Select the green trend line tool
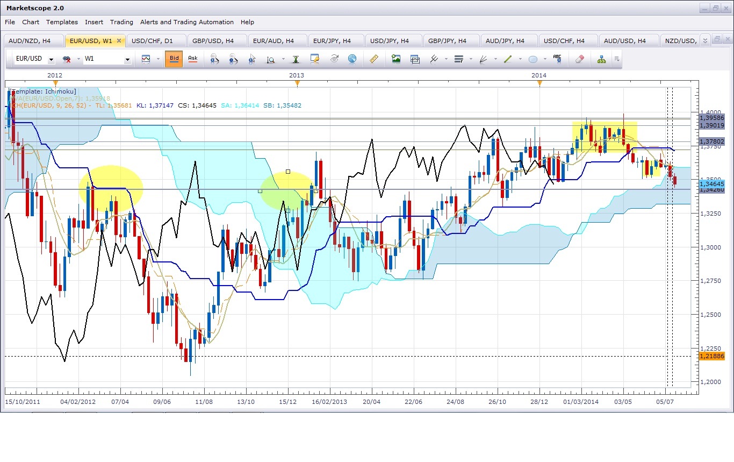Screen dimensions: 734x462 point(508,59)
